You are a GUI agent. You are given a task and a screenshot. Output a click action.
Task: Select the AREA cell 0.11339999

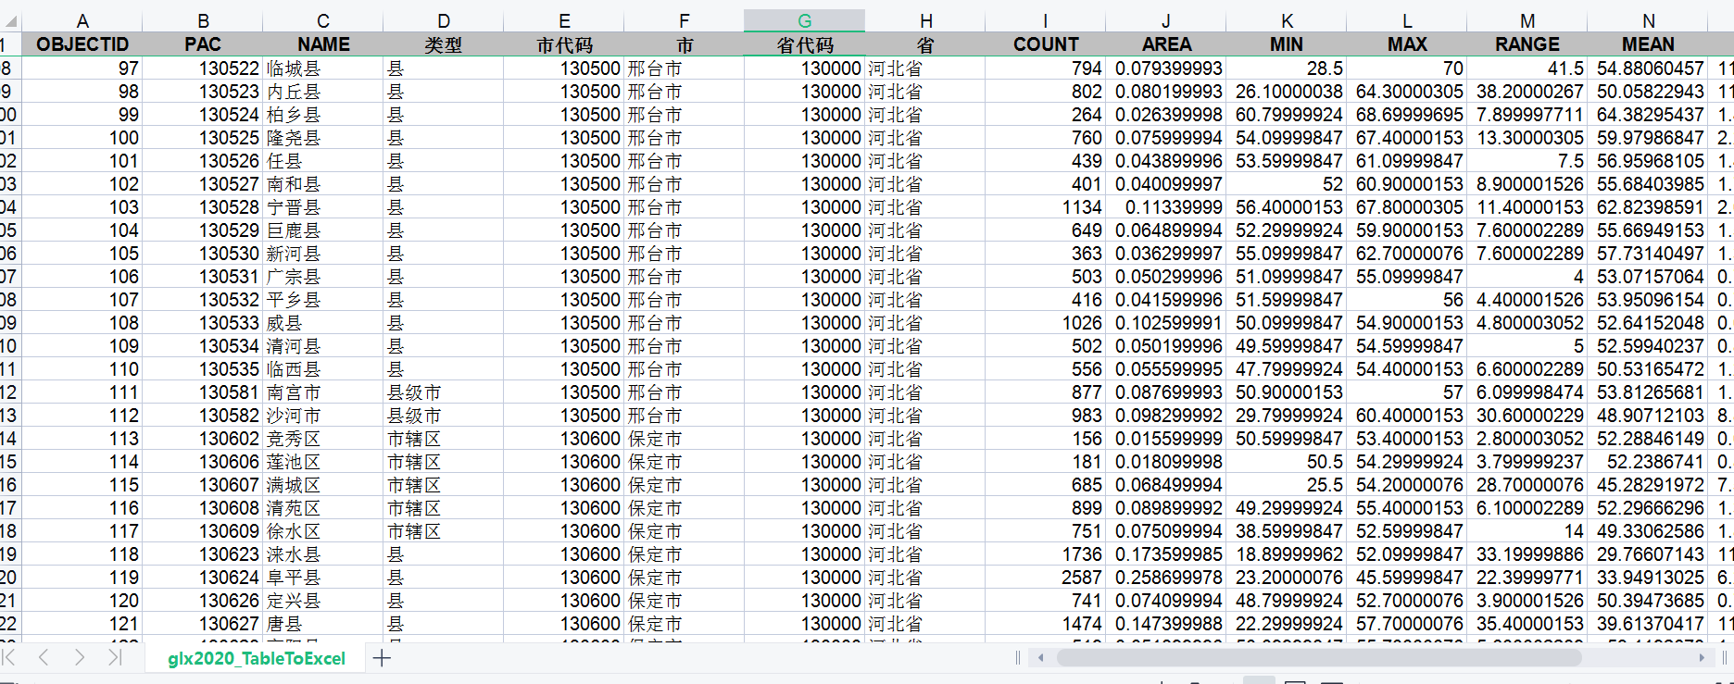click(1166, 207)
